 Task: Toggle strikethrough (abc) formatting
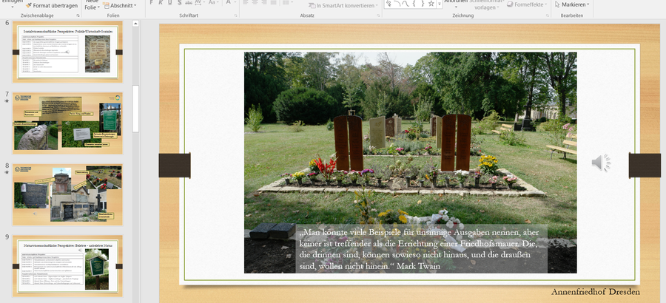[189, 2]
